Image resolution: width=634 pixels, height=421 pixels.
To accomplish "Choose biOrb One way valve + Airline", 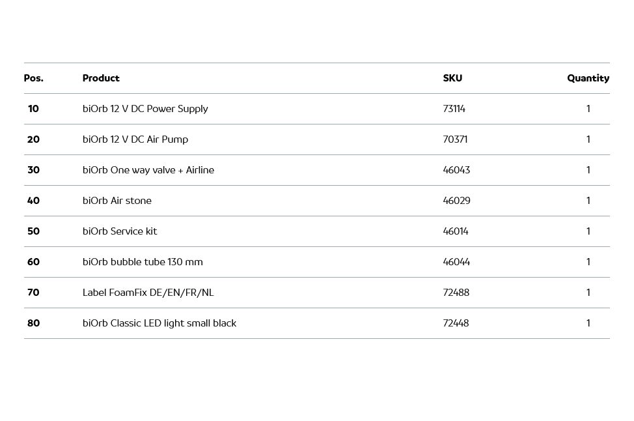I will click(x=148, y=170).
